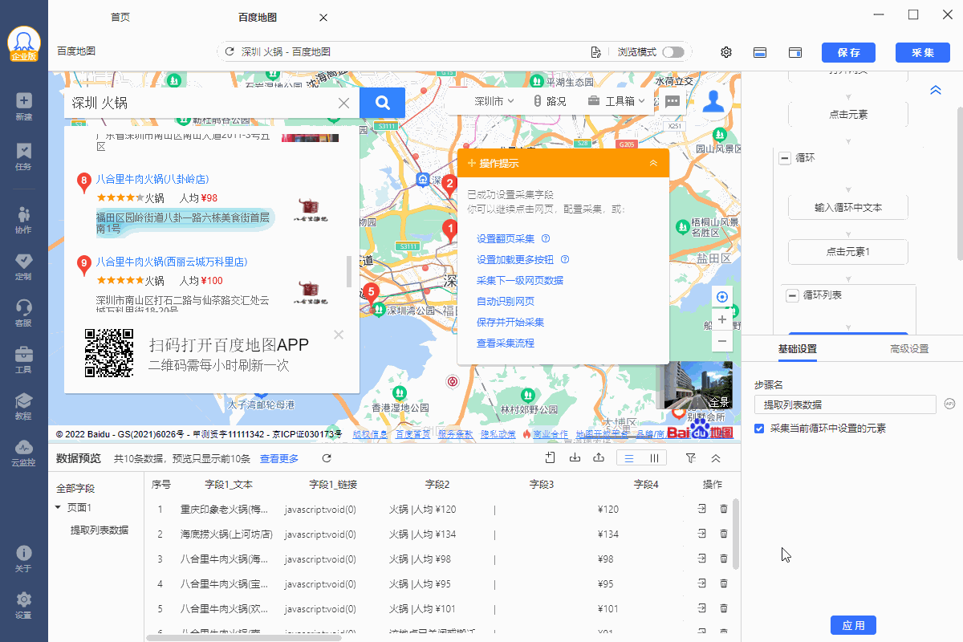Screen dimensions: 963x642
Task: Collapse the 循环列表 workflow node
Action: pyautogui.click(x=792, y=295)
